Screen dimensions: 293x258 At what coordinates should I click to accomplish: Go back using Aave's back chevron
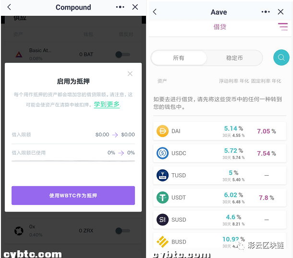155,12
